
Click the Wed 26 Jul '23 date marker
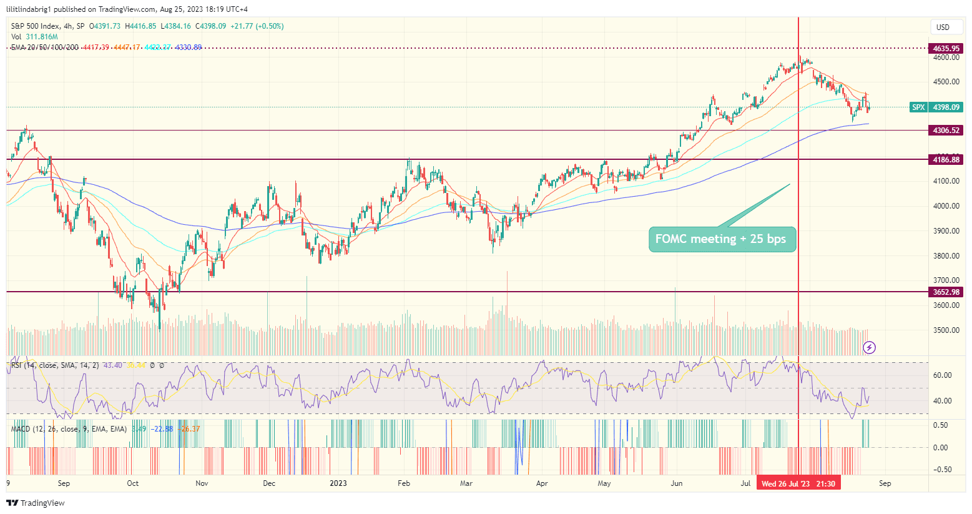pyautogui.click(x=798, y=483)
